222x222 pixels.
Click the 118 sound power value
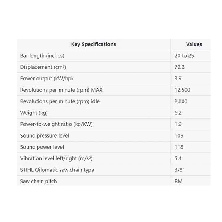pyautogui.click(x=179, y=147)
